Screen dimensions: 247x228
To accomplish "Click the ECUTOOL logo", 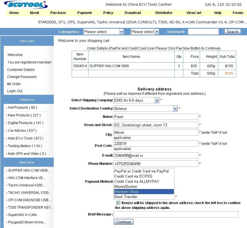I will [26, 5].
